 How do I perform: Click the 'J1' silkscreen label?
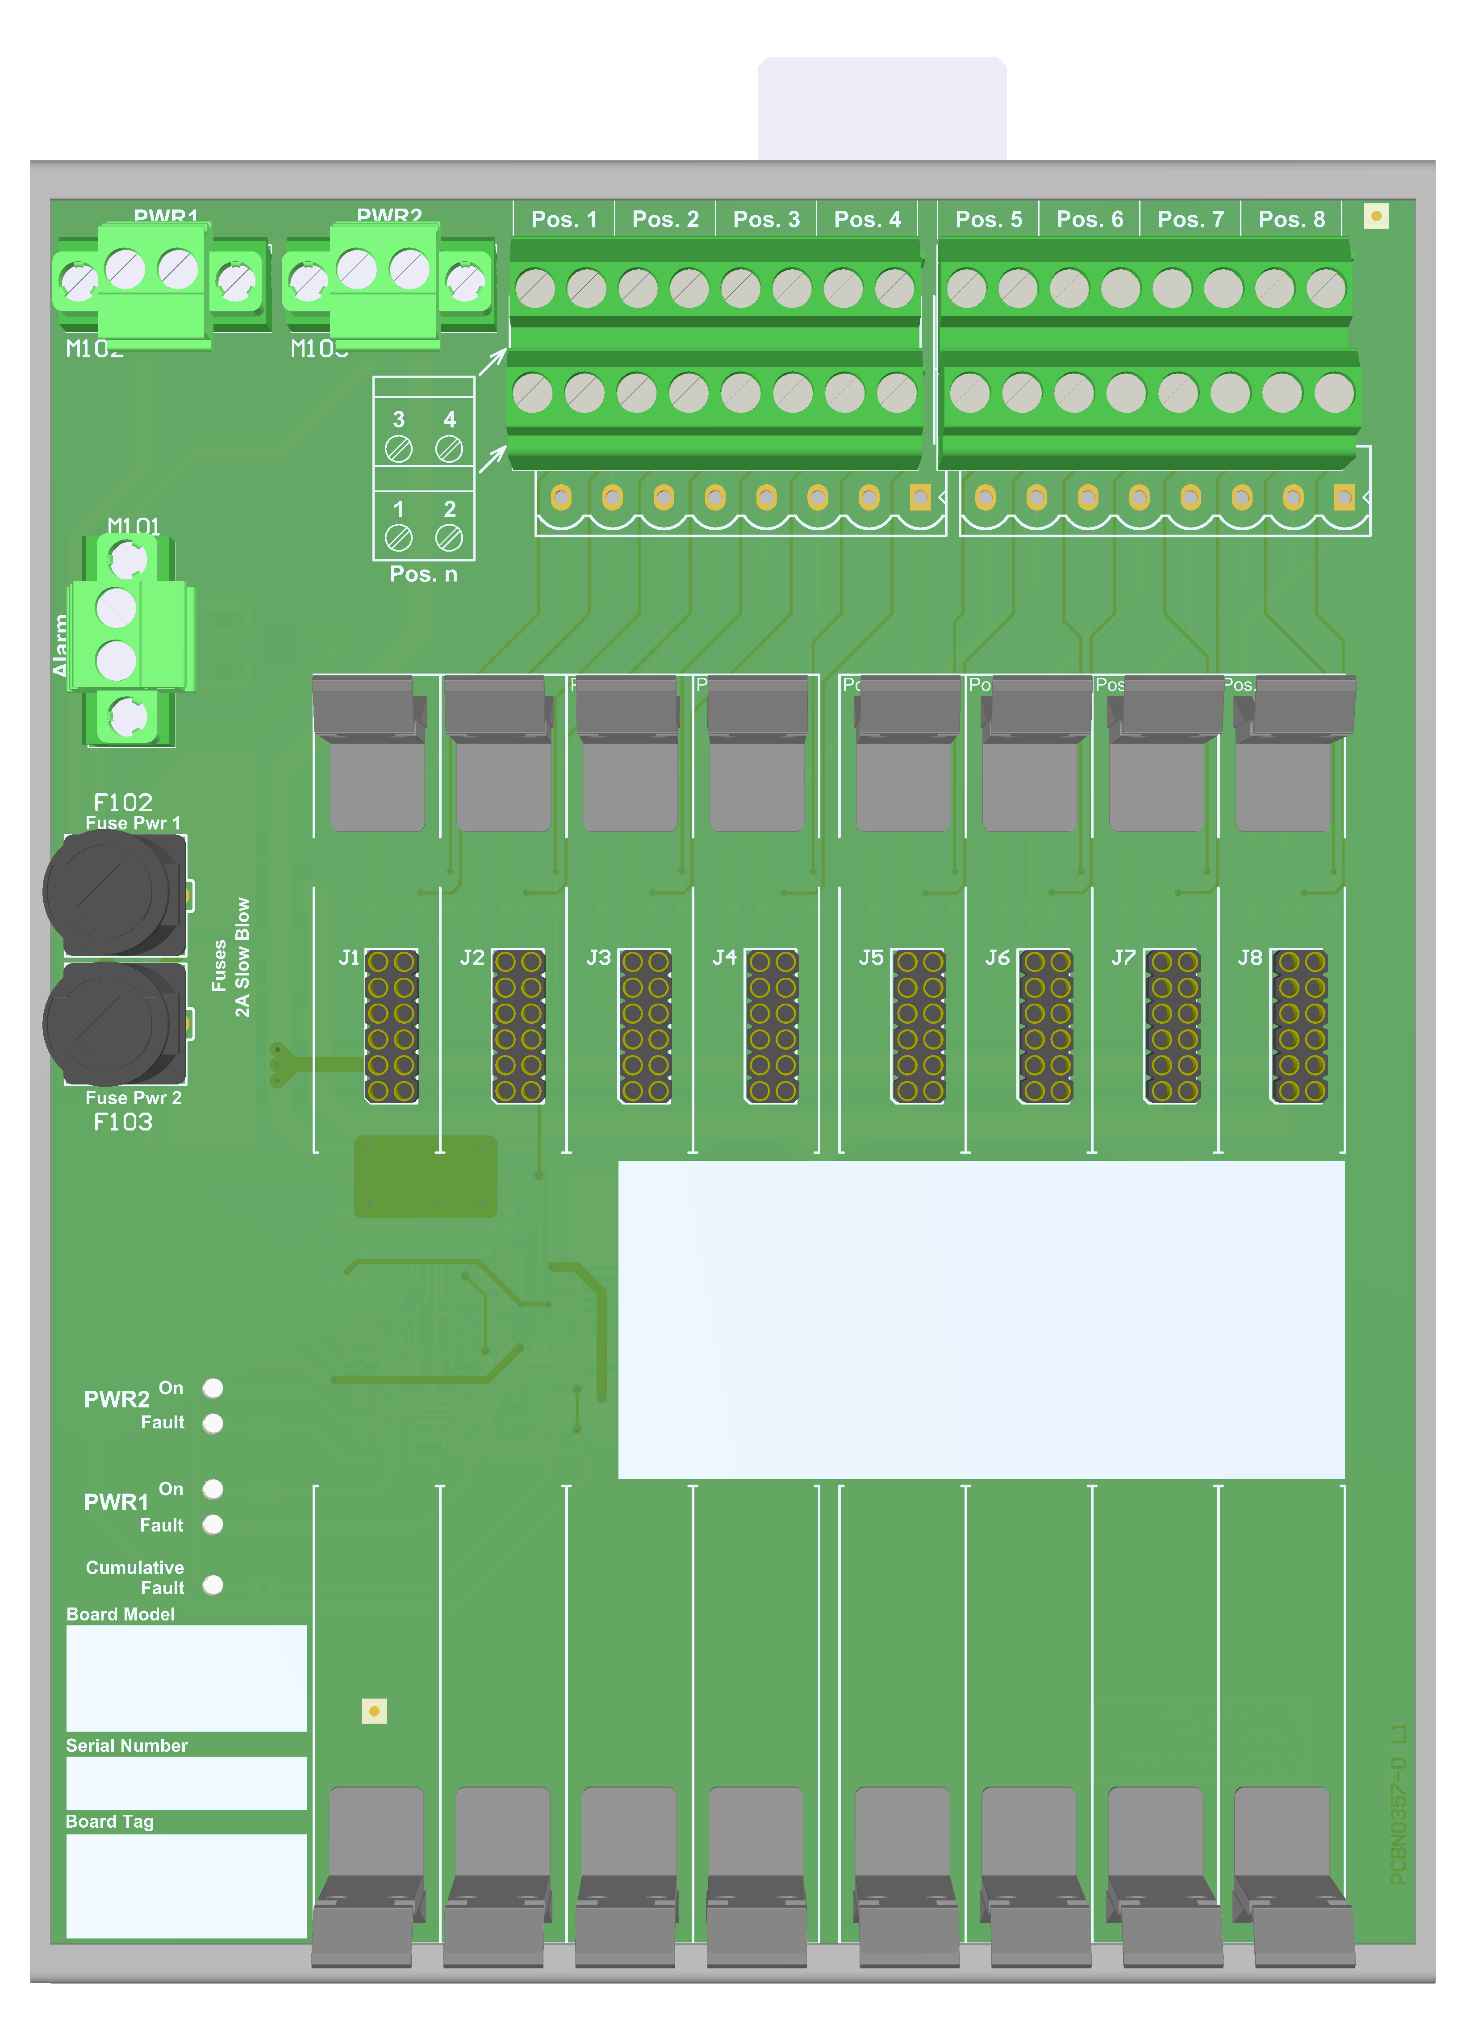pyautogui.click(x=349, y=958)
